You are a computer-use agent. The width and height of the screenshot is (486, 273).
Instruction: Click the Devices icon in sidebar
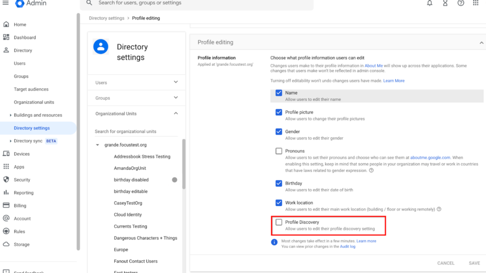tap(6, 154)
